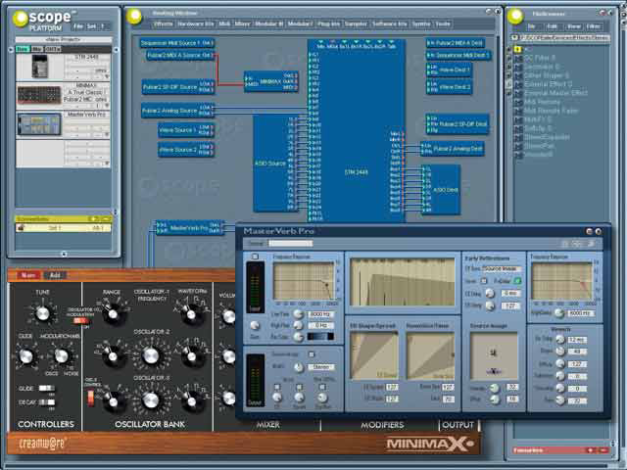Toggle the Oscillator Modulation red switch
Viewport: 627px width, 470px height.
pos(80,321)
